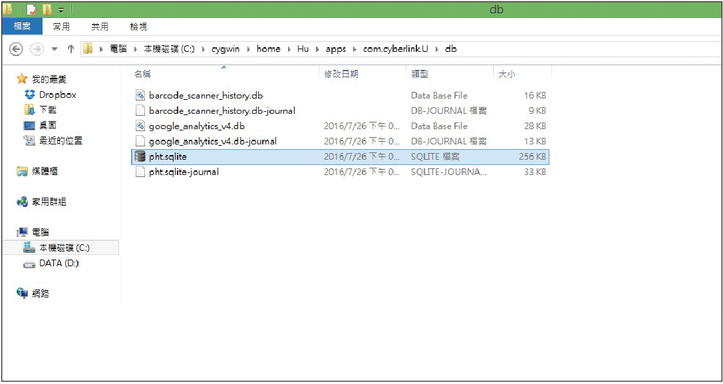The image size is (723, 384).
Task: Open 桌面 in navigation pane
Action: coord(48,125)
